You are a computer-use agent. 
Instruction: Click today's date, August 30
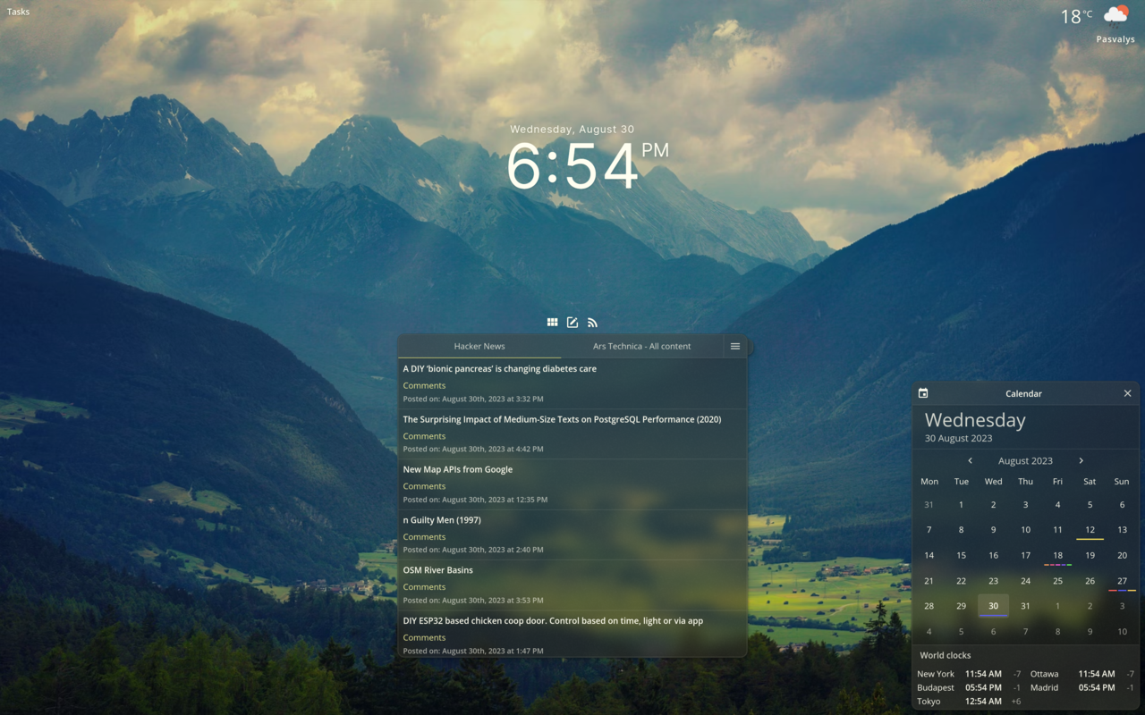coord(993,606)
